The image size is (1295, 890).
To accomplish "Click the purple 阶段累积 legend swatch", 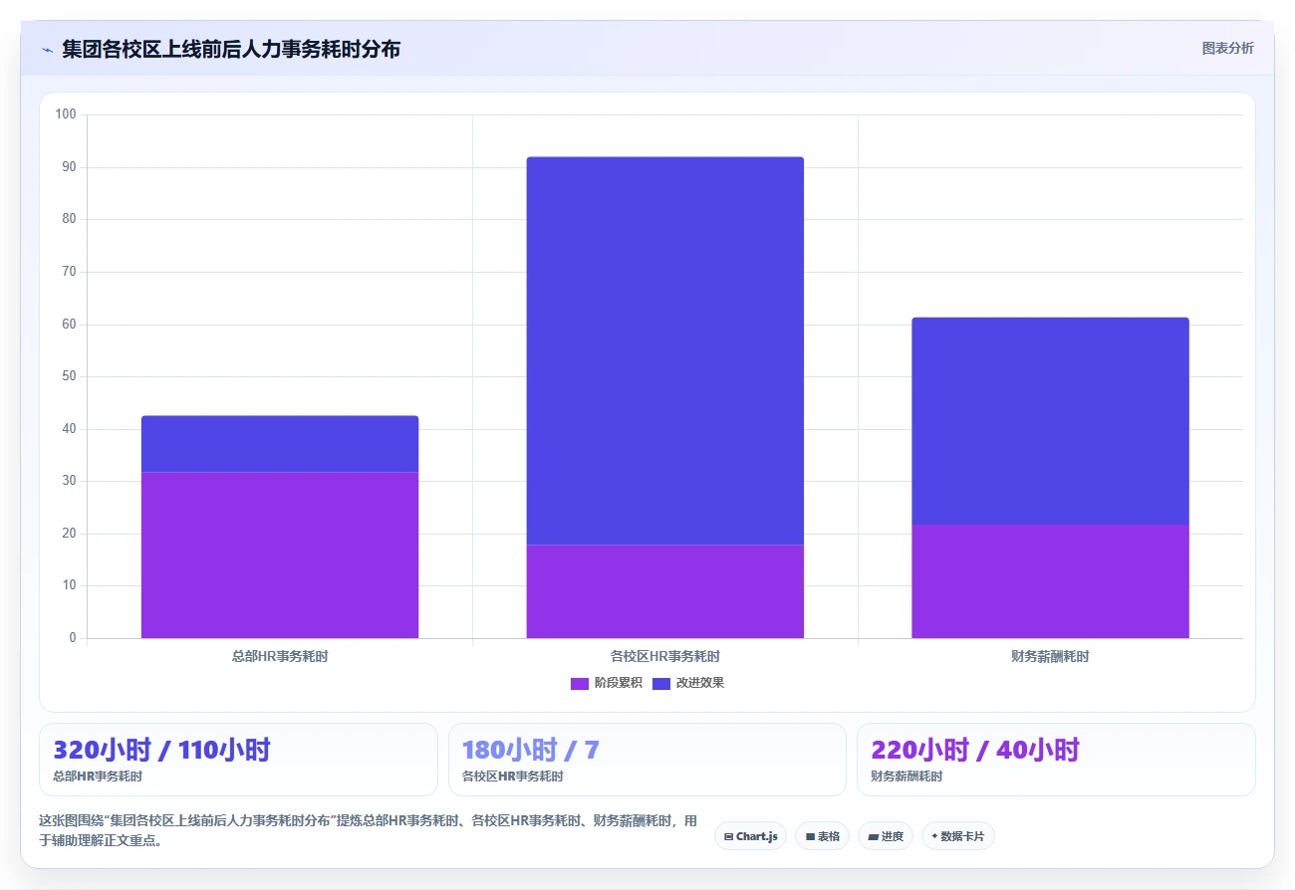I will point(580,683).
